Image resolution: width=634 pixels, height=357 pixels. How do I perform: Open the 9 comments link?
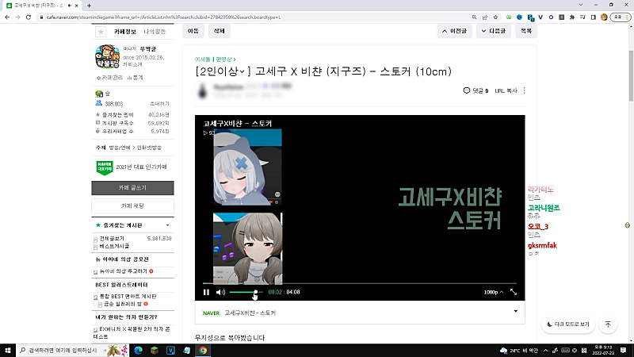point(476,90)
